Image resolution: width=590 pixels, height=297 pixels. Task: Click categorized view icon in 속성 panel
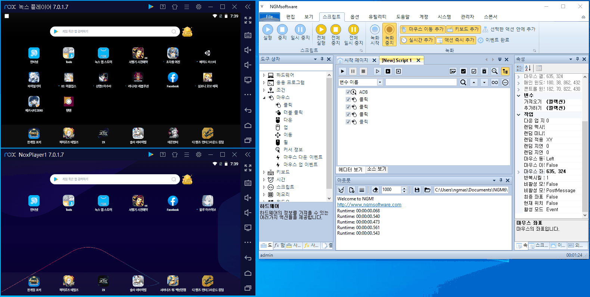[519, 68]
